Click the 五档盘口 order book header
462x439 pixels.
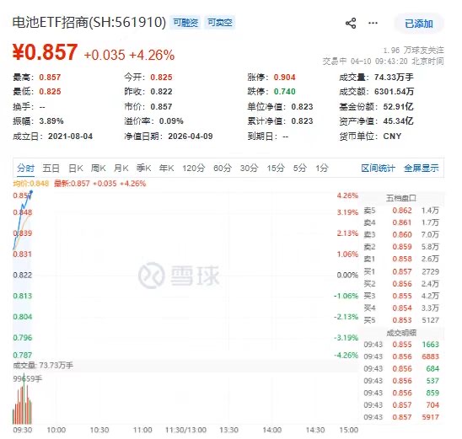click(x=401, y=198)
